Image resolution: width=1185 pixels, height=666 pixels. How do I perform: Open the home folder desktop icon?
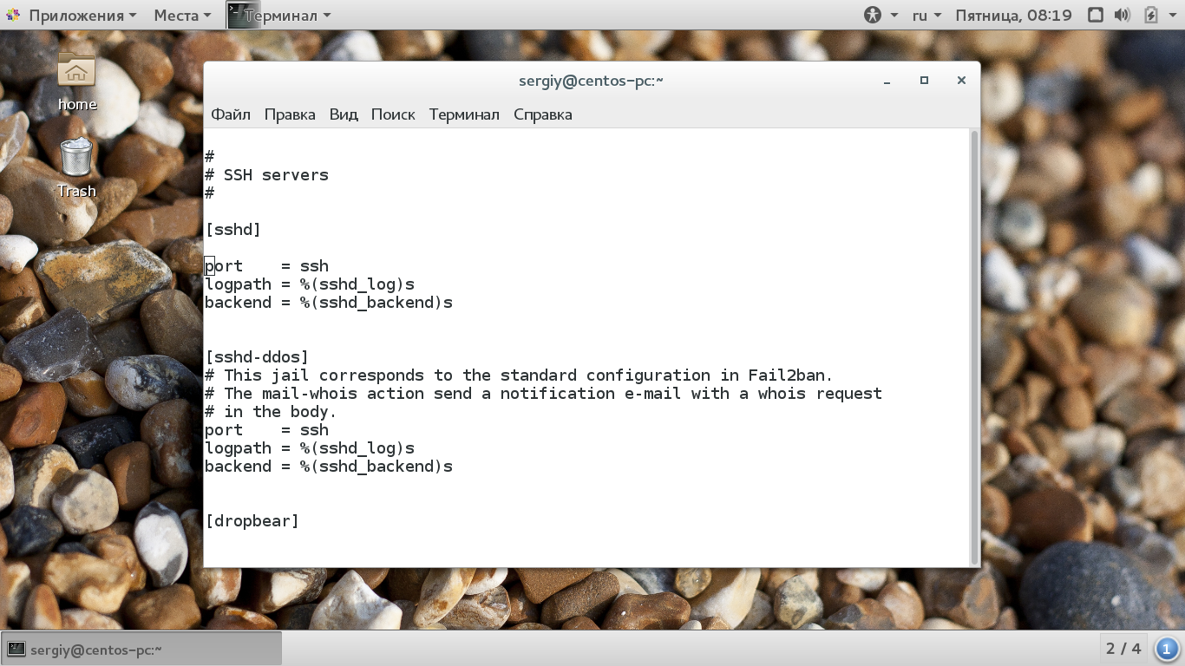click(76, 82)
